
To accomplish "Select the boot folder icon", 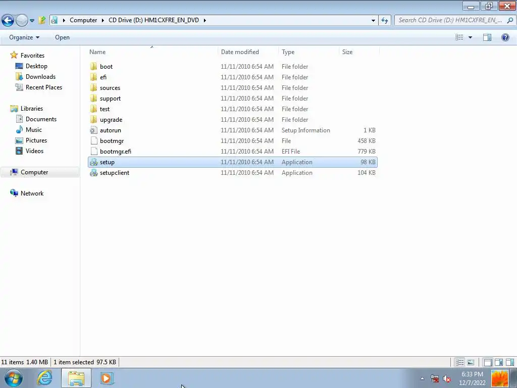I will pyautogui.click(x=93, y=66).
